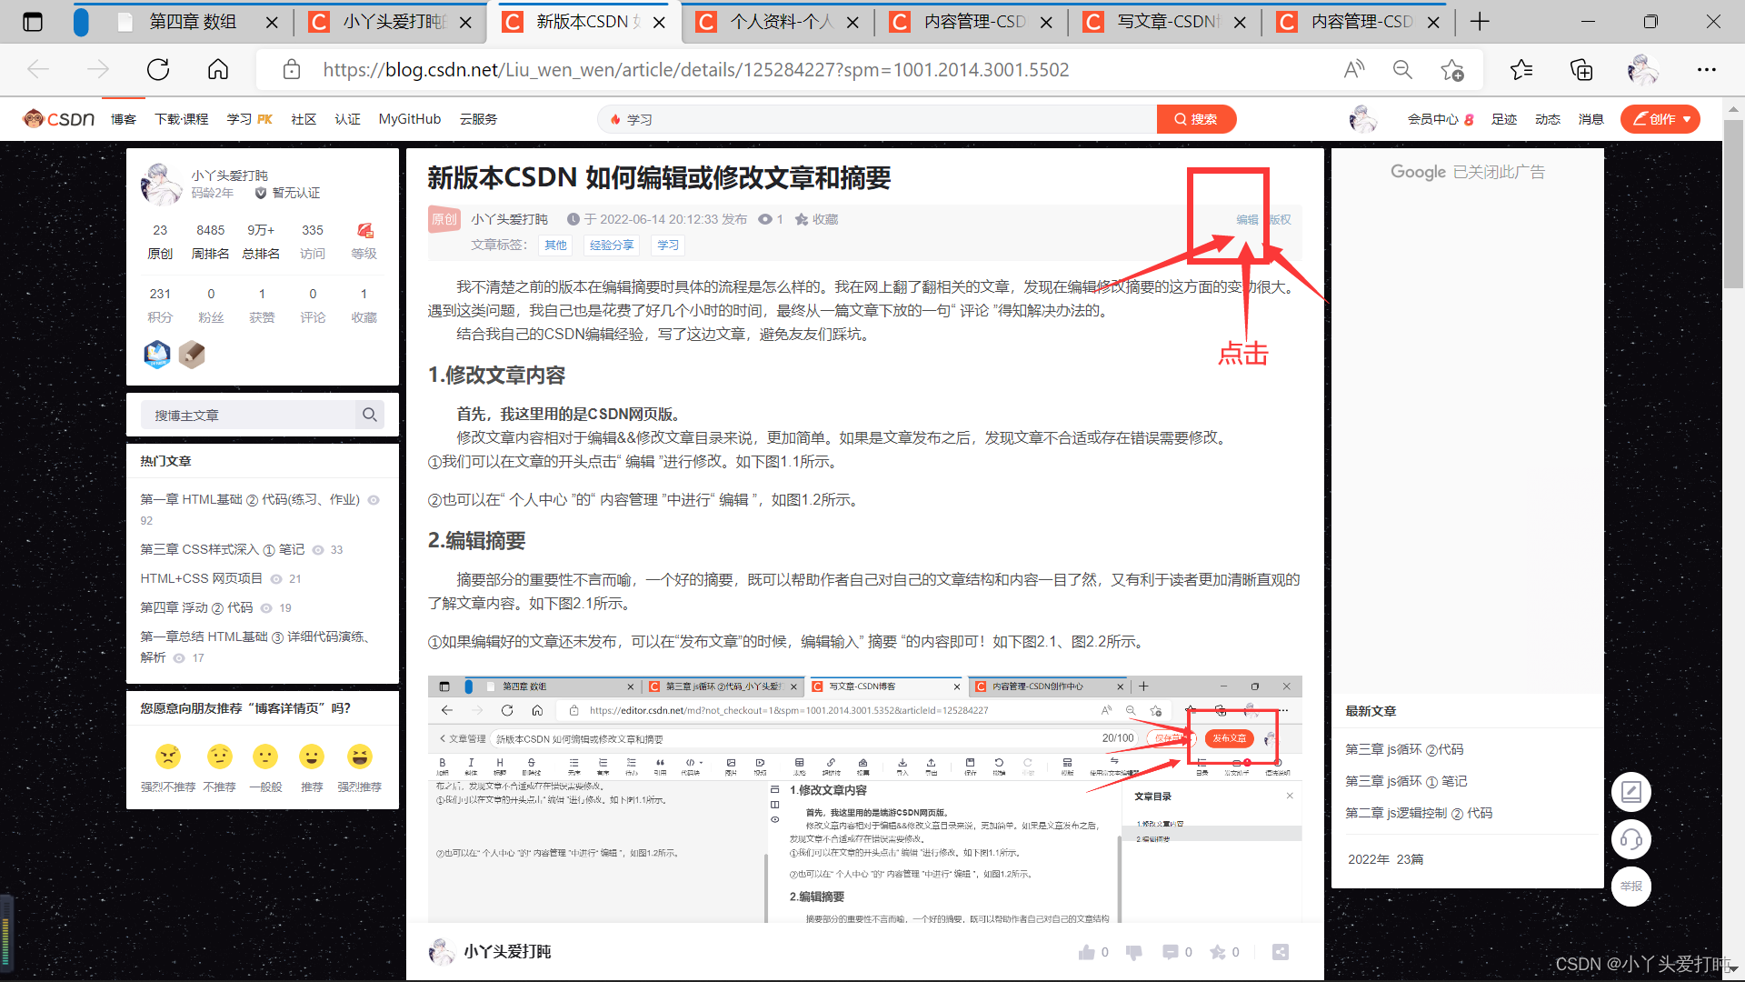The width and height of the screenshot is (1745, 982).
Task: Click the thumbs-down dislike icon
Action: pyautogui.click(x=1133, y=952)
